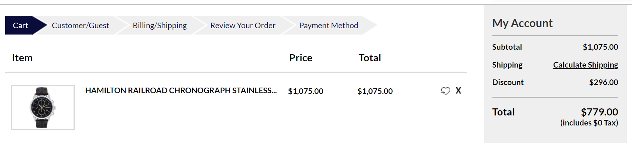Go to the Customer/Guest step

[x=80, y=25]
